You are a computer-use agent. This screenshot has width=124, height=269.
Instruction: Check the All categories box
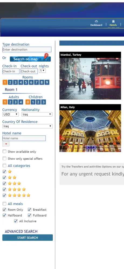point(5,166)
